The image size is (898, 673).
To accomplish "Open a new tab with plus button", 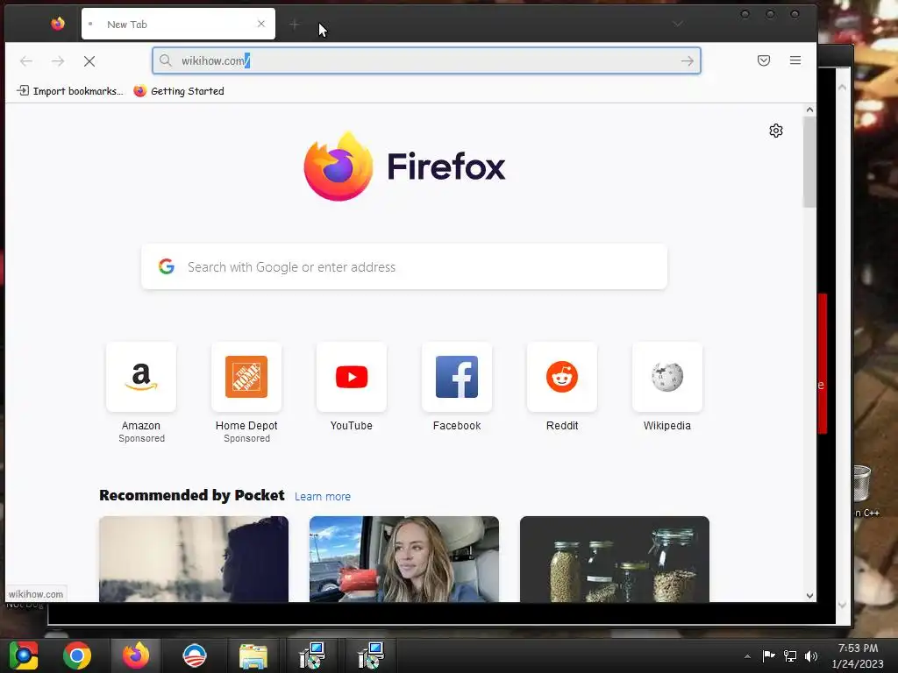I will (295, 24).
